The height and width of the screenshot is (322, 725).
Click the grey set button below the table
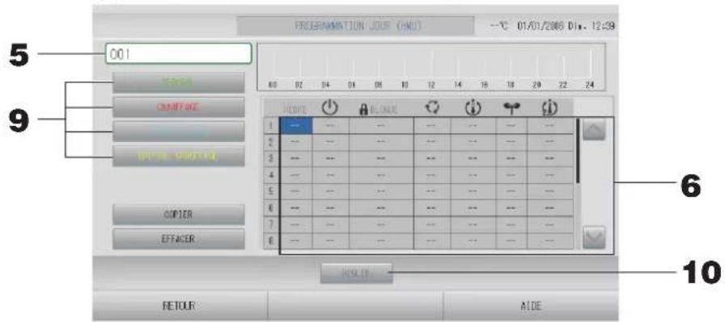pyautogui.click(x=357, y=273)
